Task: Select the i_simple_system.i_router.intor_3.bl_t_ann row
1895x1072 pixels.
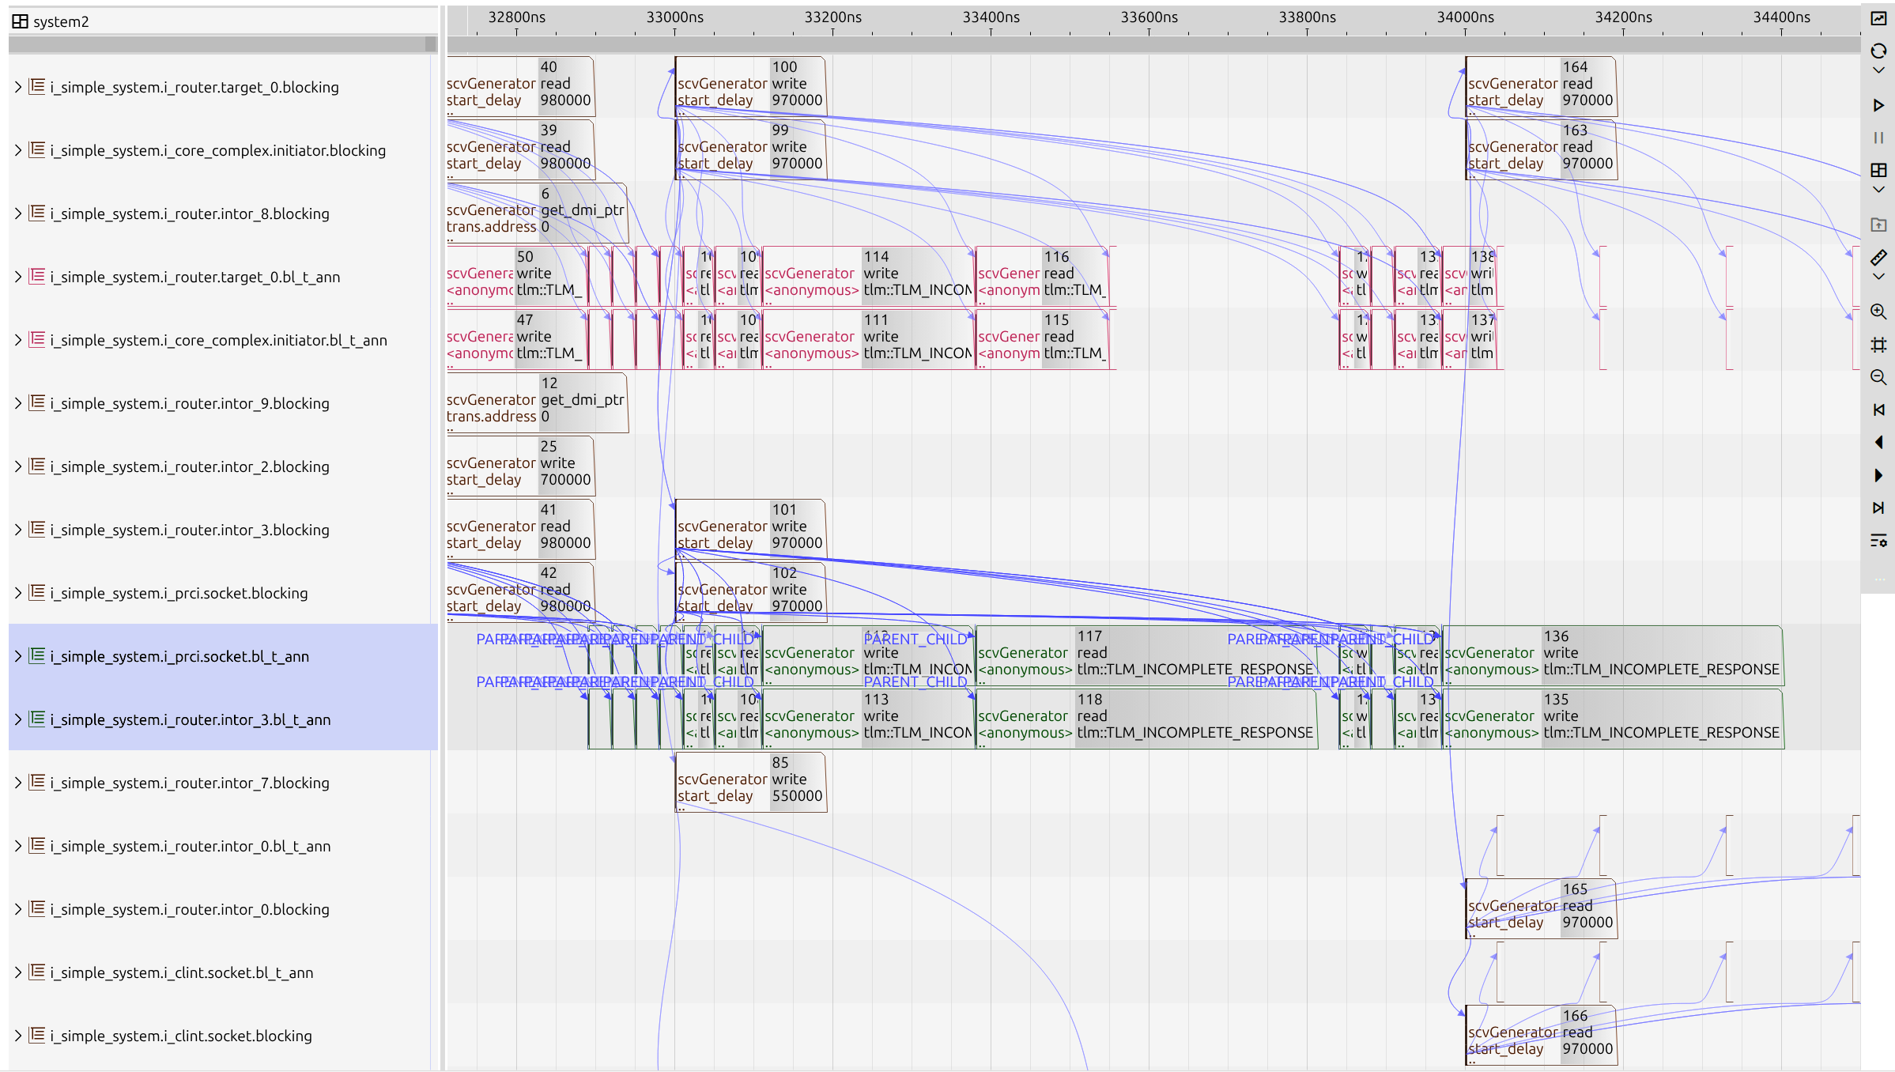Action: coord(190,719)
